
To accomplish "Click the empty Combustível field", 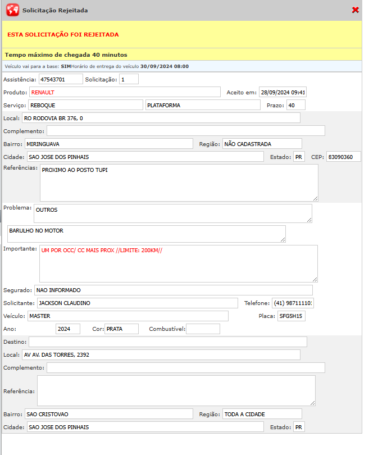I will (203, 329).
